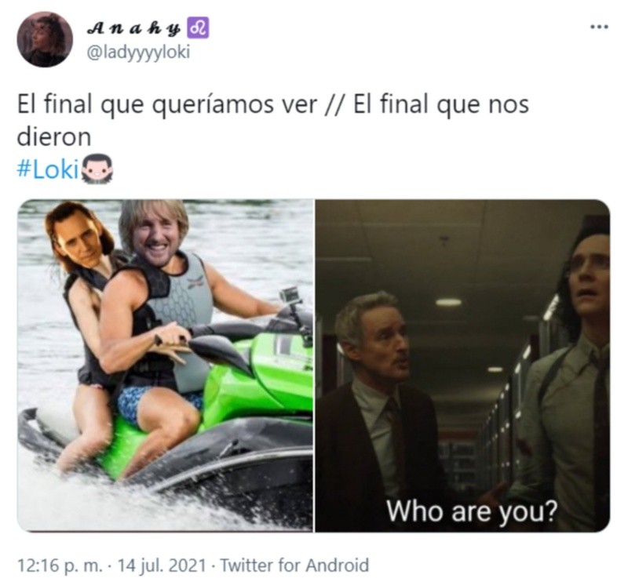
Task: Click the 'Who are you?' subtitle caption
Action: pos(472,511)
